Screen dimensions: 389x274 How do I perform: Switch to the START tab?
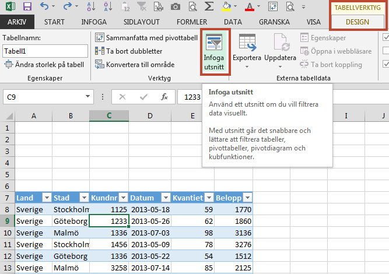(x=54, y=22)
